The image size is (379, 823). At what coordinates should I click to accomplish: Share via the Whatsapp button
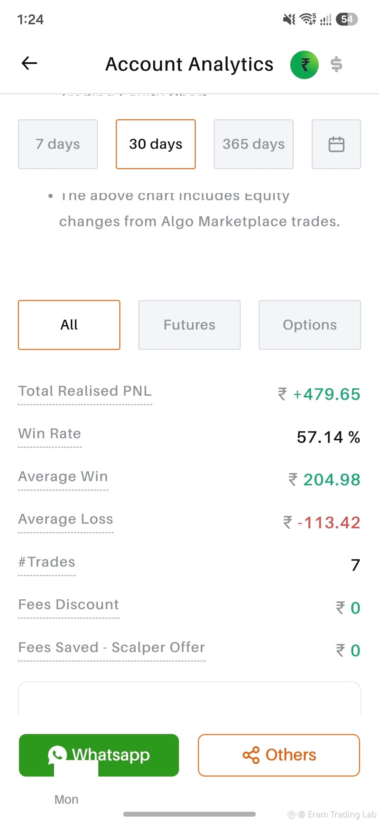pos(99,755)
